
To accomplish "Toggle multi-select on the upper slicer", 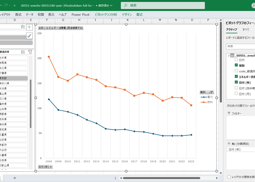I will click(x=23, y=27).
